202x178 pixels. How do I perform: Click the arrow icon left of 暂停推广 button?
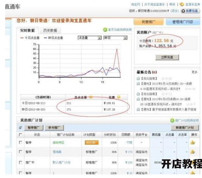tap(21, 128)
